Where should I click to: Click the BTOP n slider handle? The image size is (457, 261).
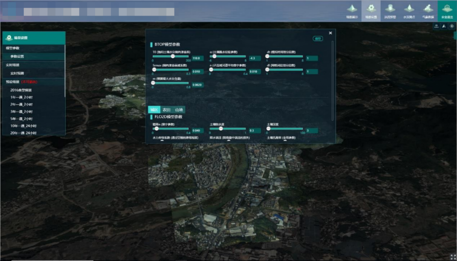point(211,69)
